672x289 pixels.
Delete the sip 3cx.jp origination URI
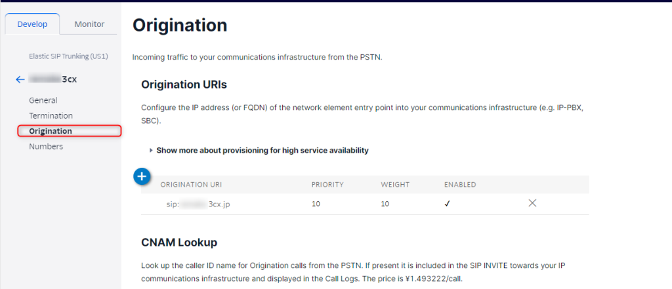pos(532,203)
